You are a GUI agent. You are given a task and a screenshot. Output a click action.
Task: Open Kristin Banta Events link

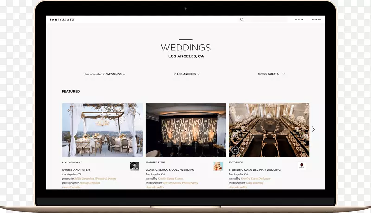[170, 179]
